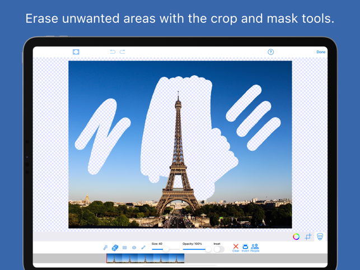Select the rectangle mask shape tool
360x270 pixels.
tap(125, 248)
